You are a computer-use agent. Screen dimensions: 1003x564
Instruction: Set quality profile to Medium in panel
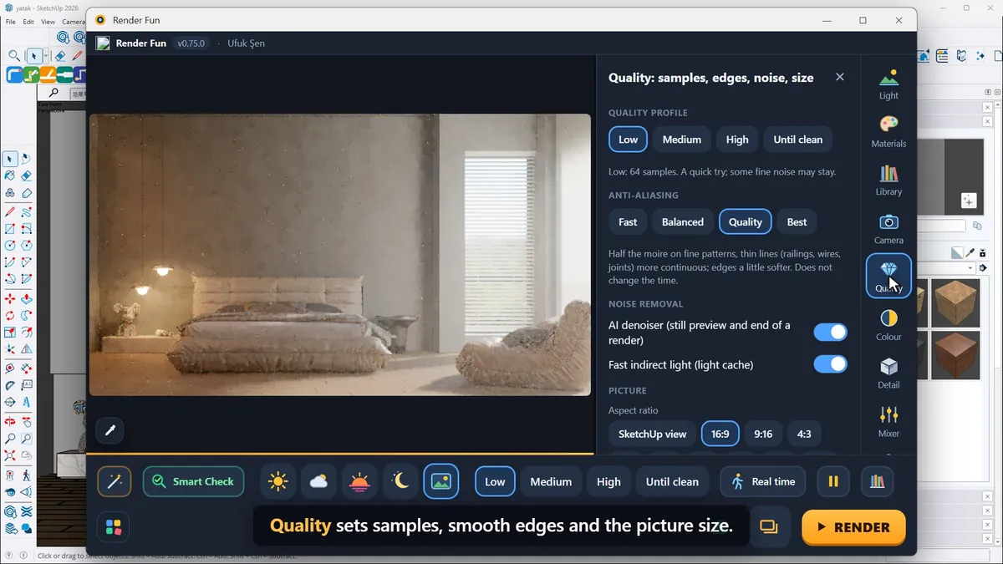coord(682,140)
